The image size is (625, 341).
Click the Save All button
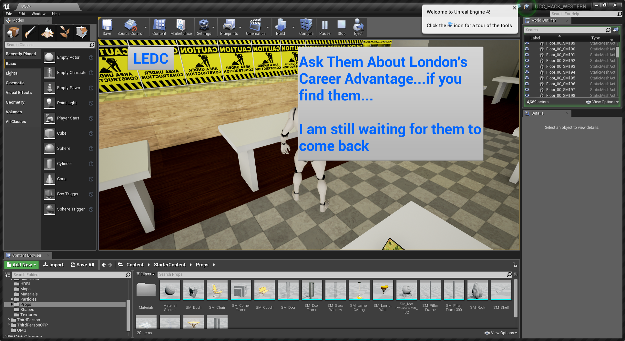tap(82, 265)
